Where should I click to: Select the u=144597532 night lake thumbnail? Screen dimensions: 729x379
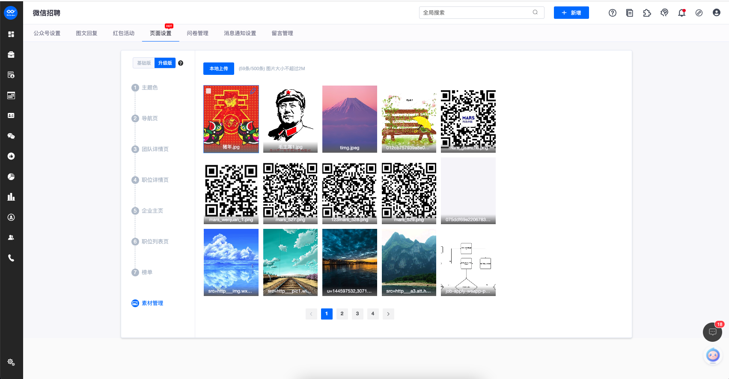tap(350, 262)
